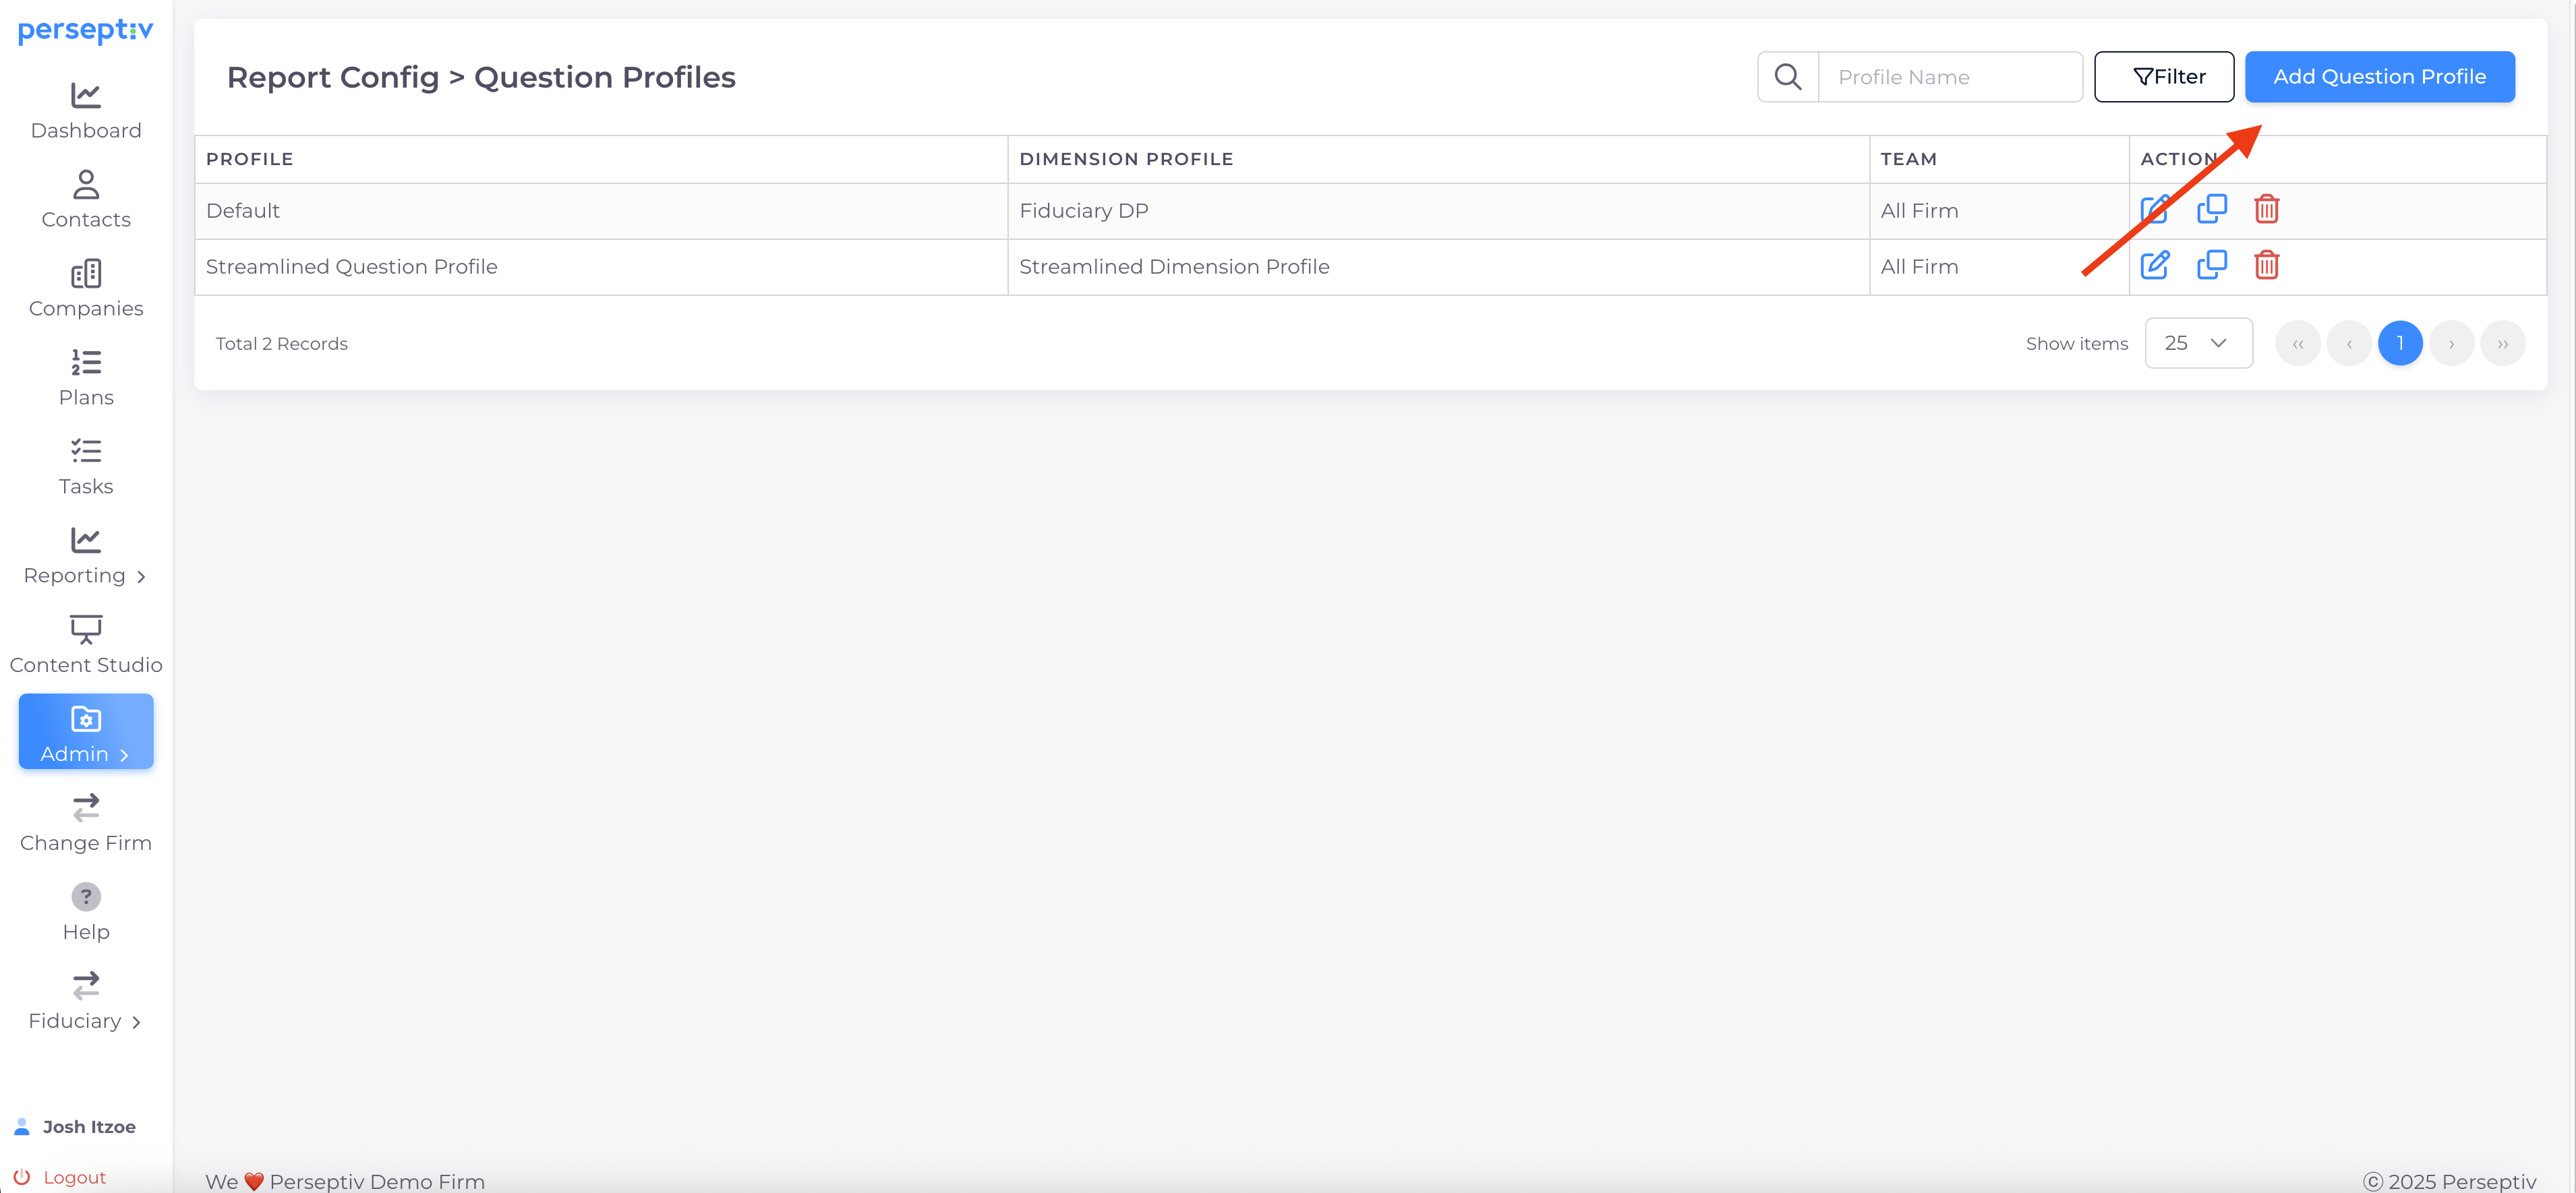This screenshot has width=2576, height=1193.
Task: Open the Show items 25 dropdown
Action: click(2198, 342)
